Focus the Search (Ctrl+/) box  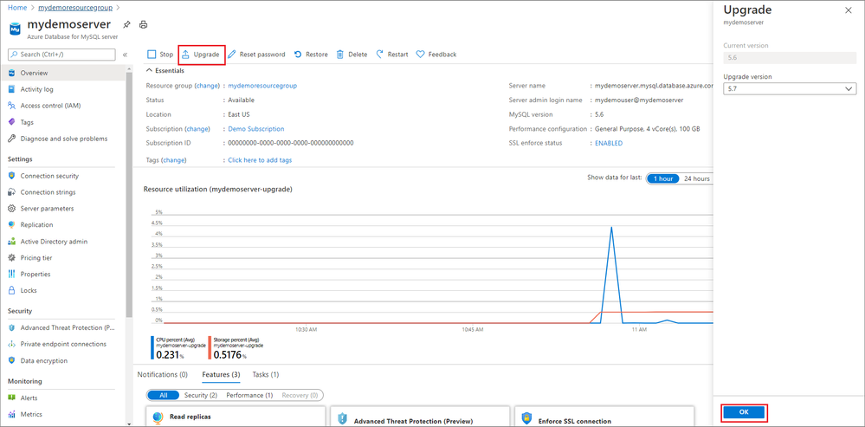tap(61, 54)
